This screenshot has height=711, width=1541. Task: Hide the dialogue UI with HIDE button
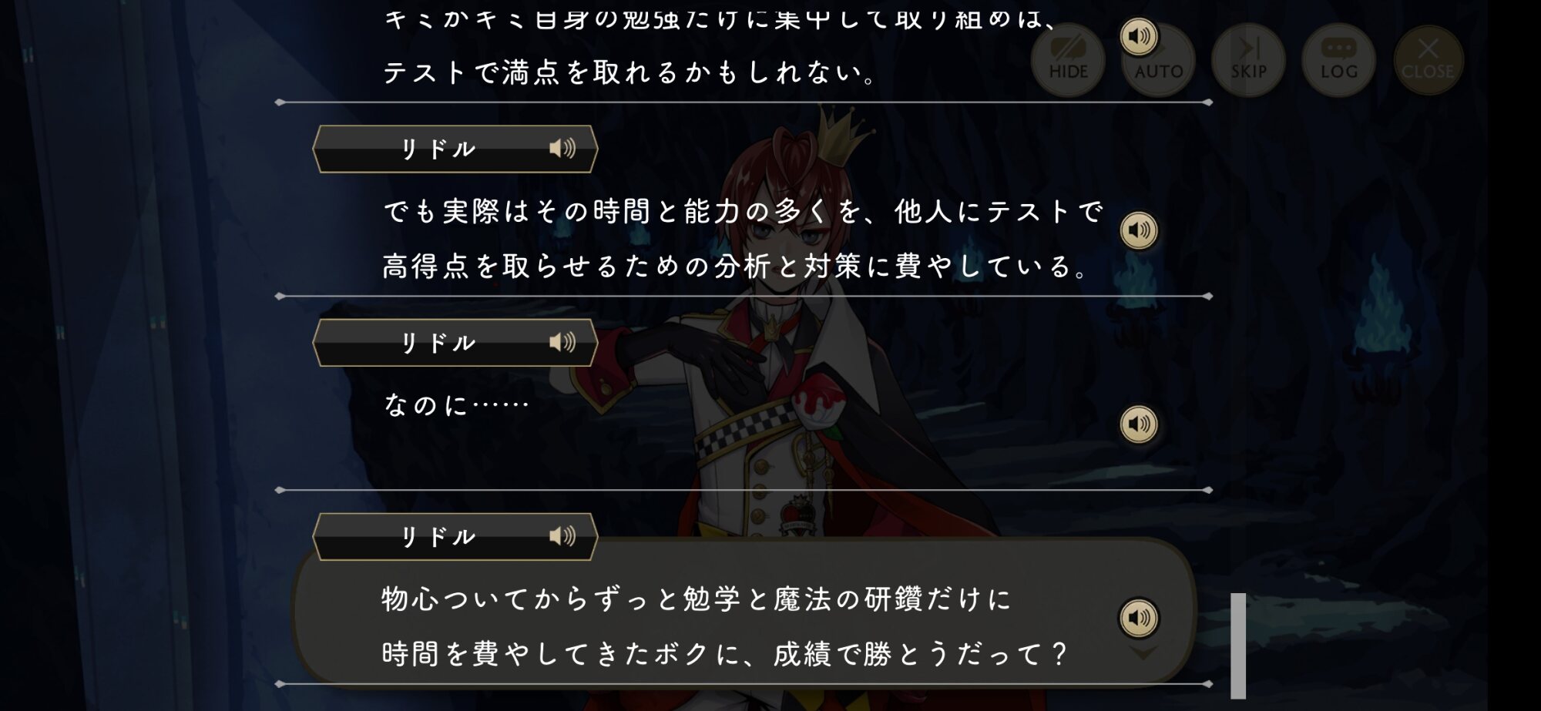tap(1068, 60)
